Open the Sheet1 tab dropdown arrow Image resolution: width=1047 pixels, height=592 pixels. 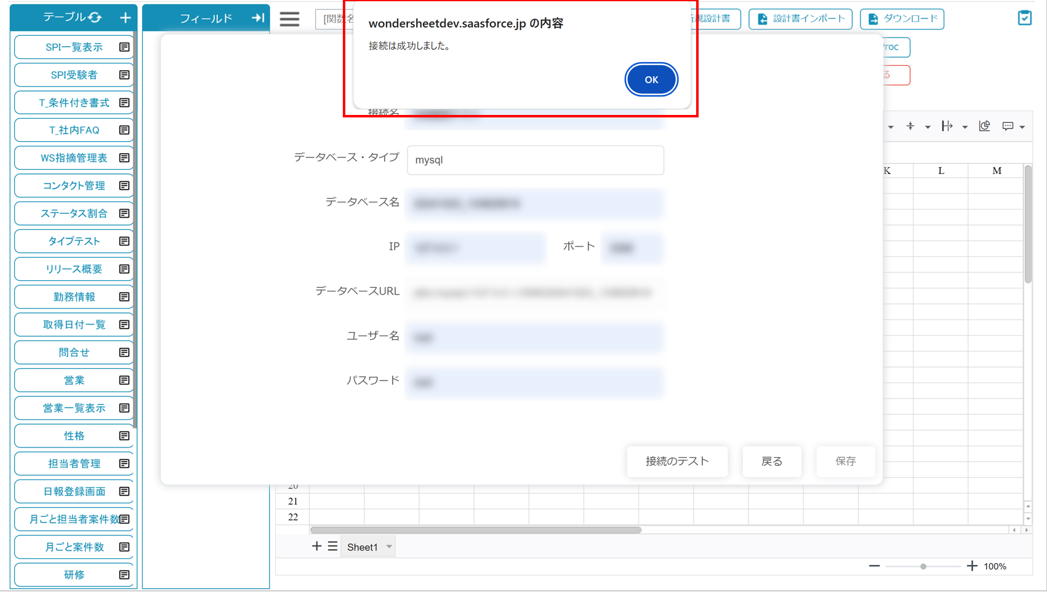click(389, 547)
